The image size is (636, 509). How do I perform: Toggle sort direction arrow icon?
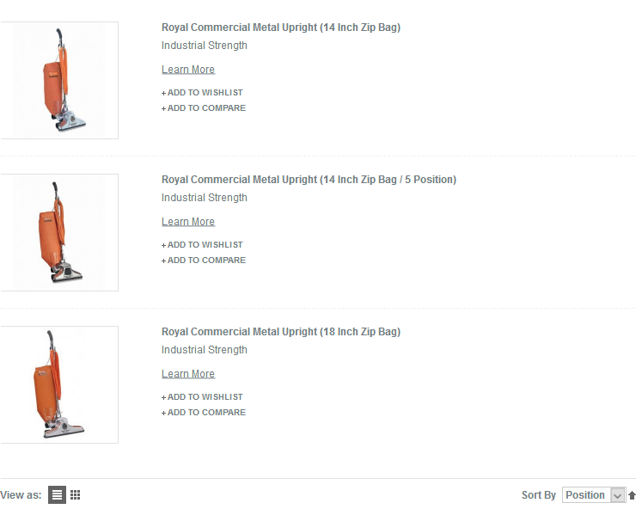632,495
